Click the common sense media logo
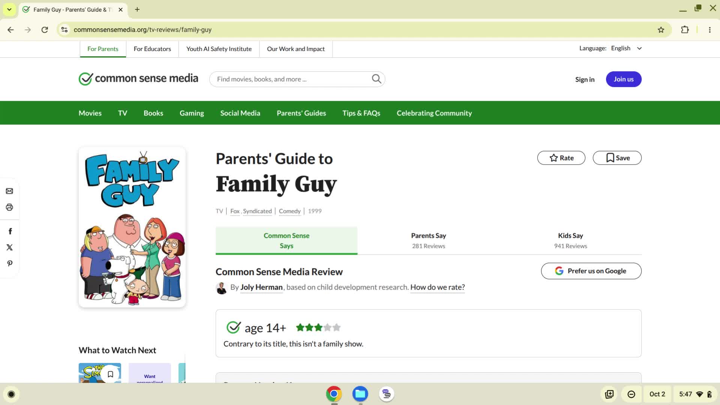The image size is (720, 405). [x=138, y=78]
